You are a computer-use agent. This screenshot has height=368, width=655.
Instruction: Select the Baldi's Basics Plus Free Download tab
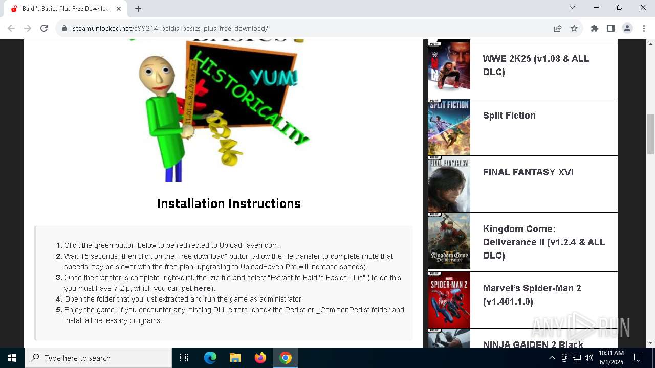click(x=65, y=9)
